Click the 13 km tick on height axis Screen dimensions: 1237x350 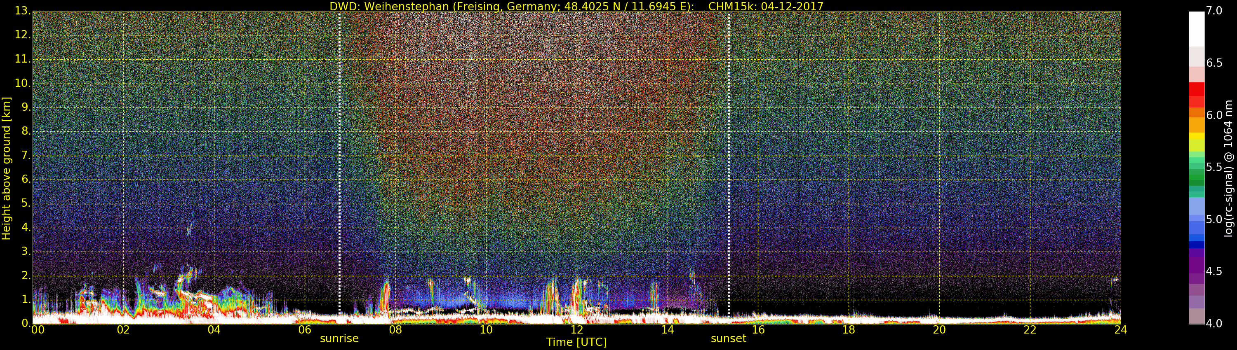click(21, 11)
